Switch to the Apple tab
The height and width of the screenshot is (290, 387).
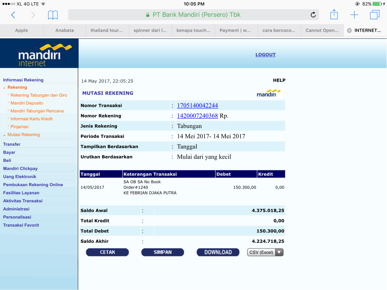click(x=22, y=30)
